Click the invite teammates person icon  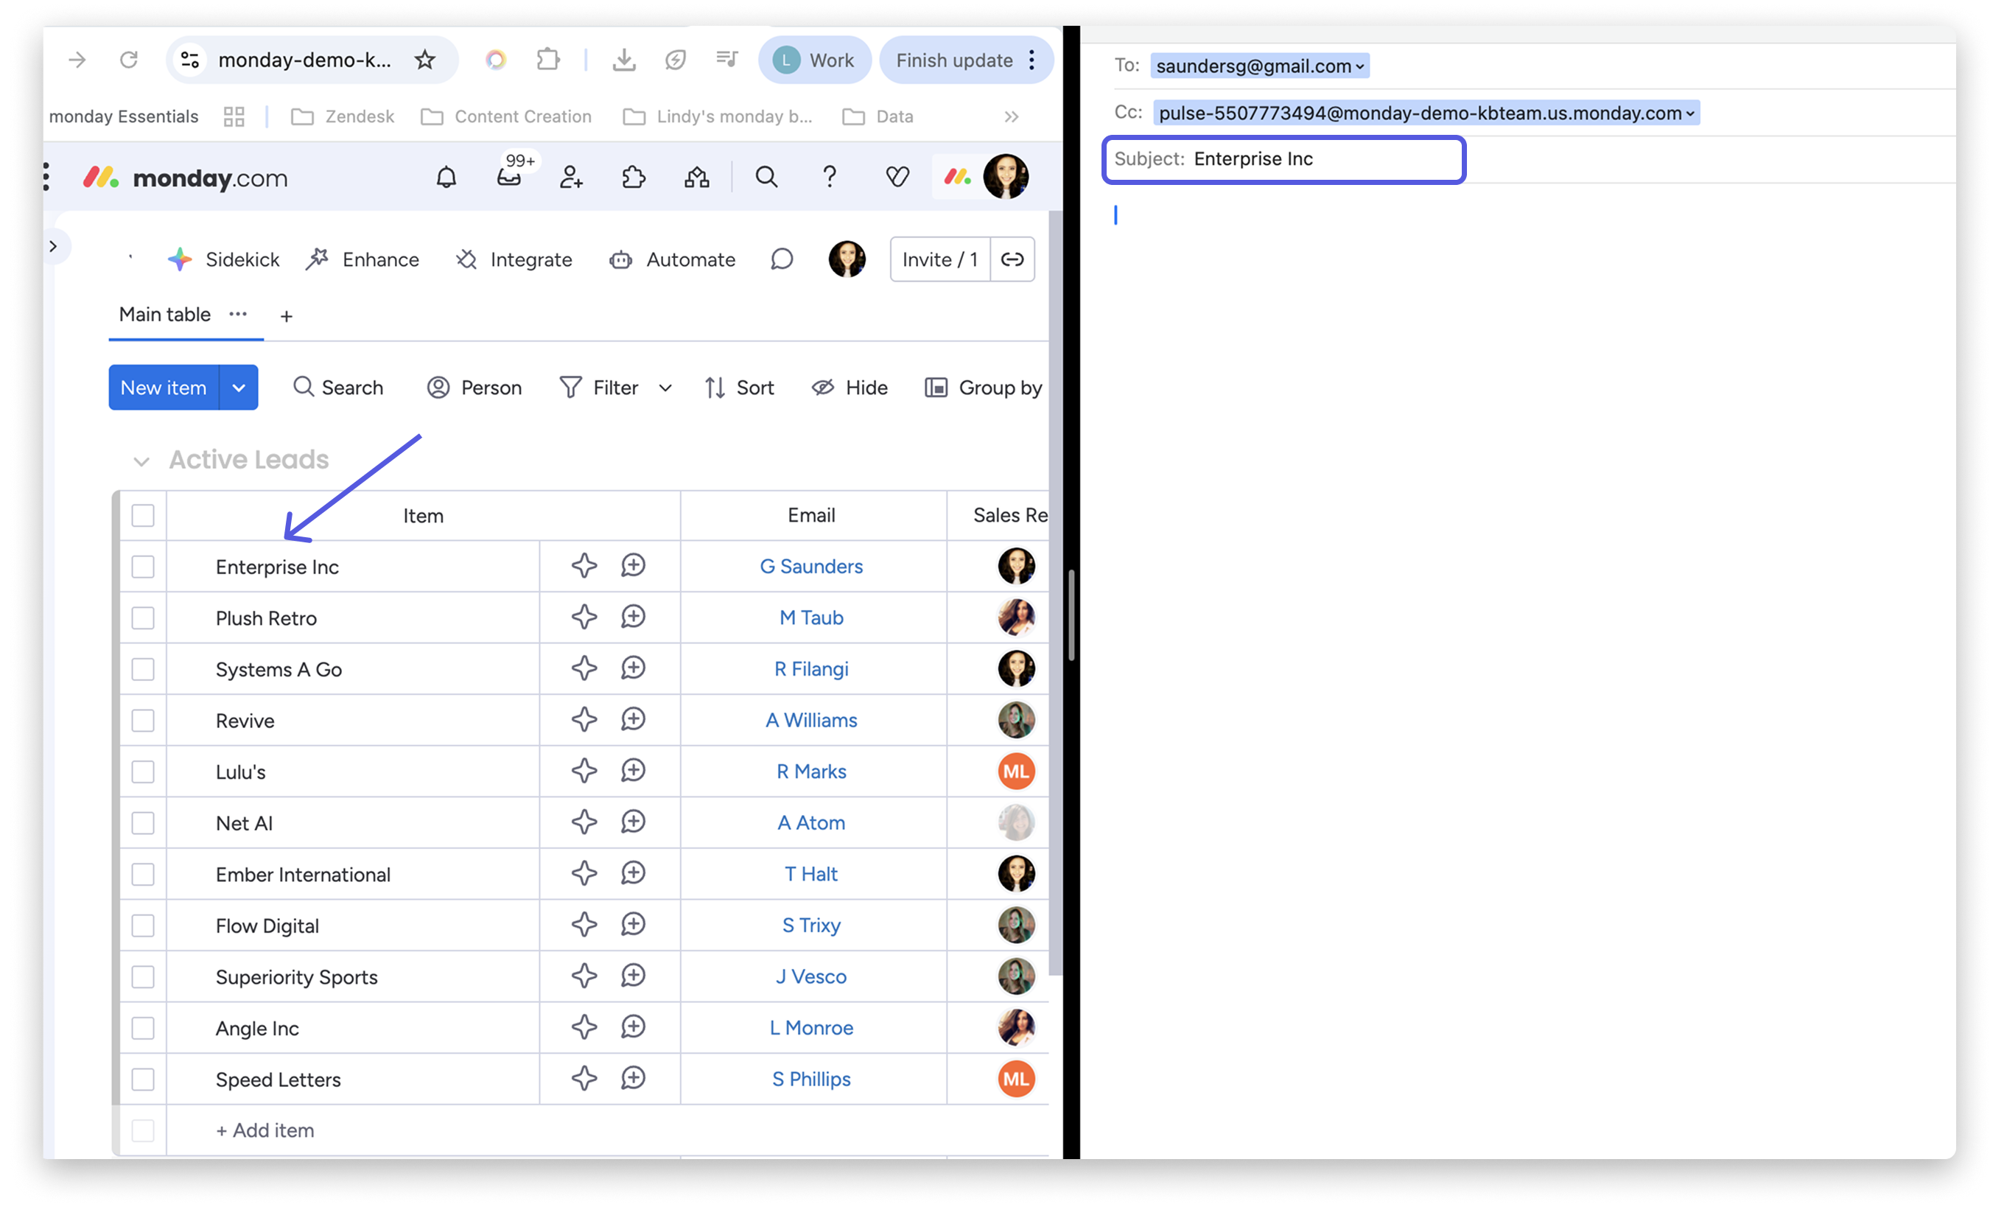pos(571,177)
